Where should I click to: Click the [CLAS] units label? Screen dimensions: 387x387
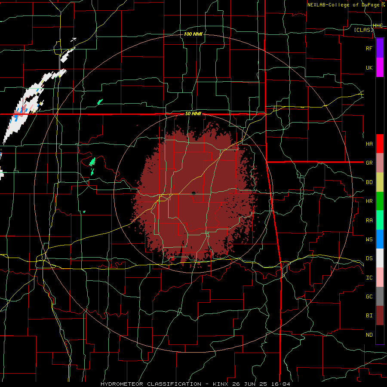point(363,30)
